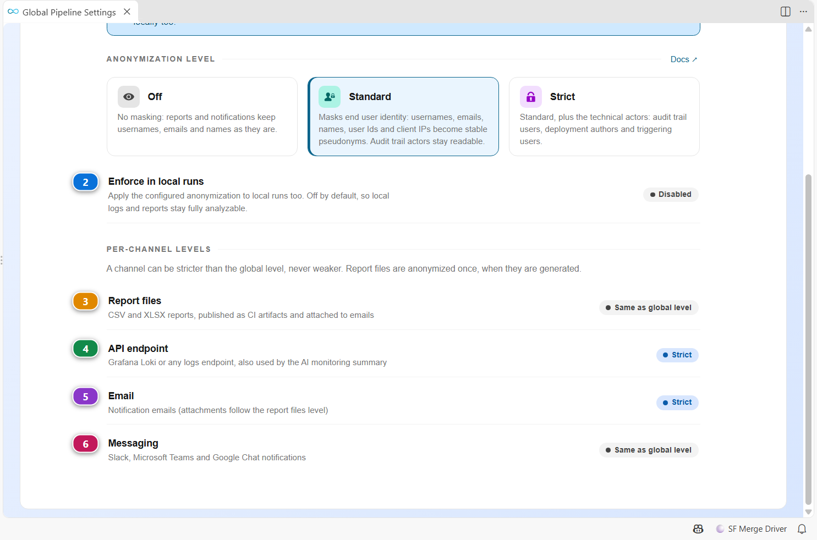Open the more actions ellipsis menu
The height and width of the screenshot is (540, 817).
tap(803, 12)
